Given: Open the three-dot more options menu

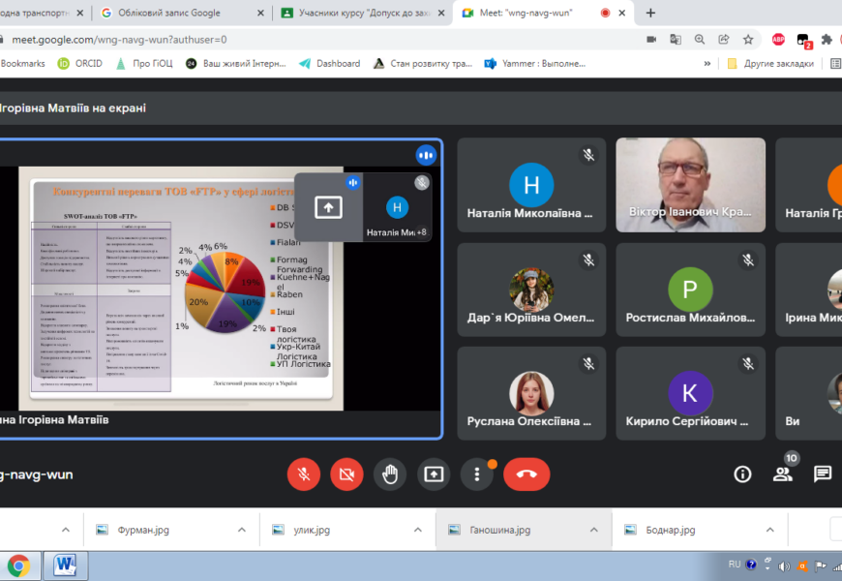Looking at the screenshot, I should click(476, 474).
